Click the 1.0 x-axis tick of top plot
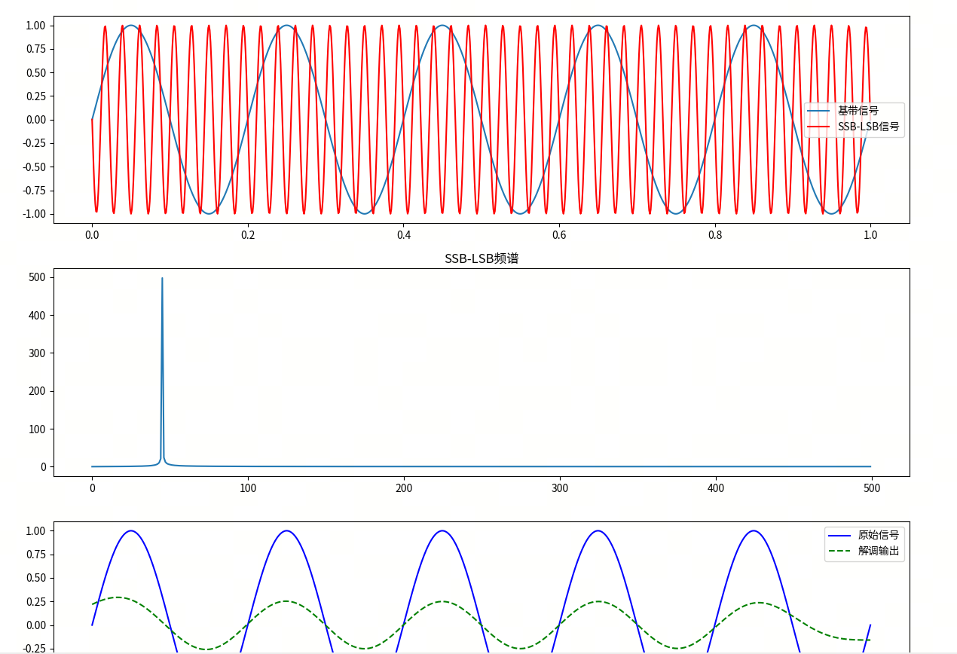Viewport: 957px width, 654px height. tap(870, 235)
